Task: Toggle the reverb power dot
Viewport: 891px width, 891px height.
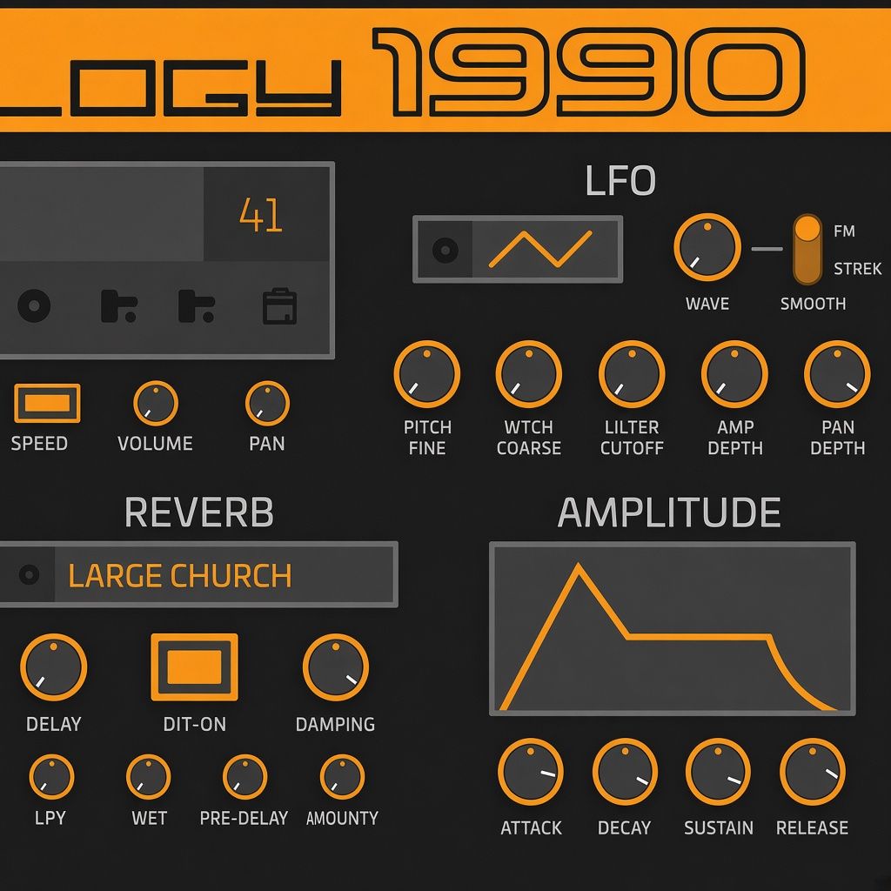Action: point(29,574)
